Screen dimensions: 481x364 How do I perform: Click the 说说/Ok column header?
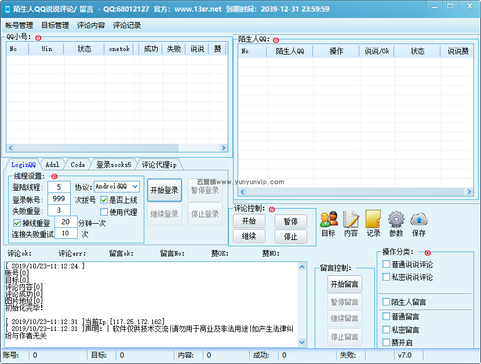[377, 51]
